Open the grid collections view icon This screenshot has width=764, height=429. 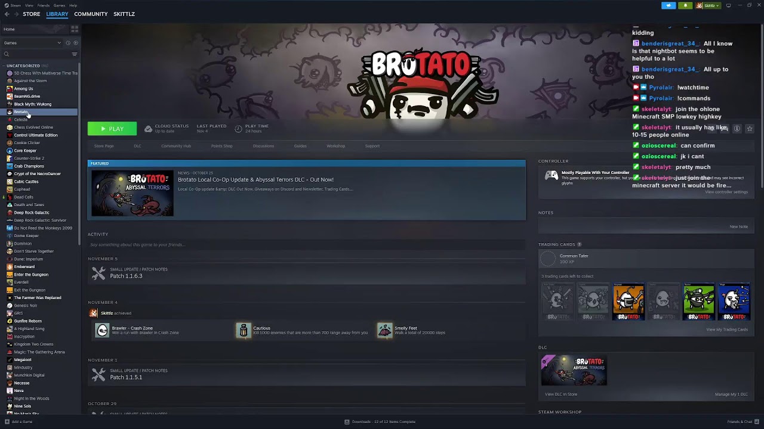(75, 29)
